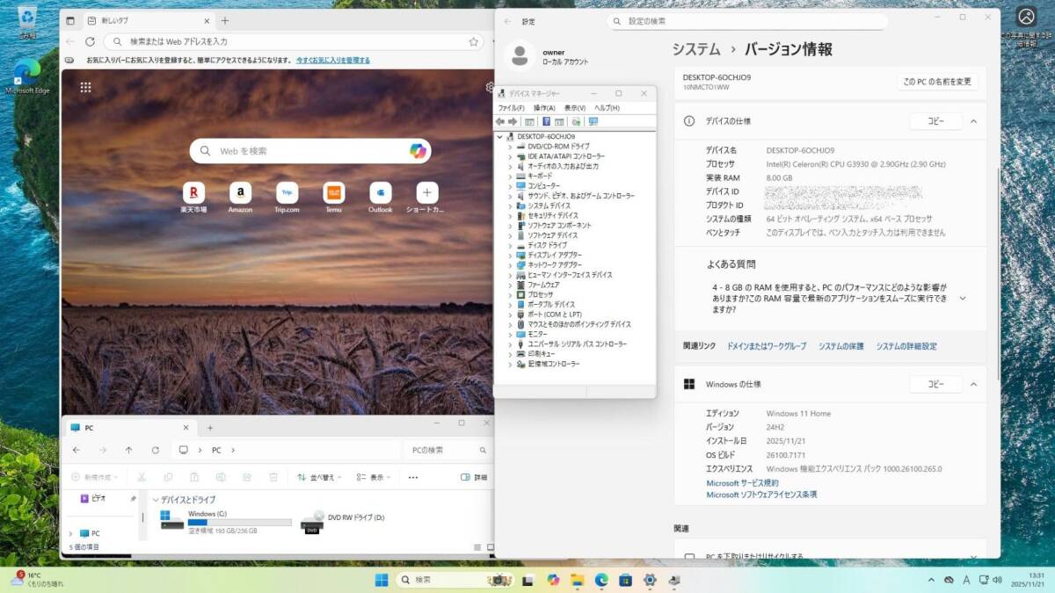Click the Up arrow in File Explorer
This screenshot has height=593, width=1055.
coord(129,450)
